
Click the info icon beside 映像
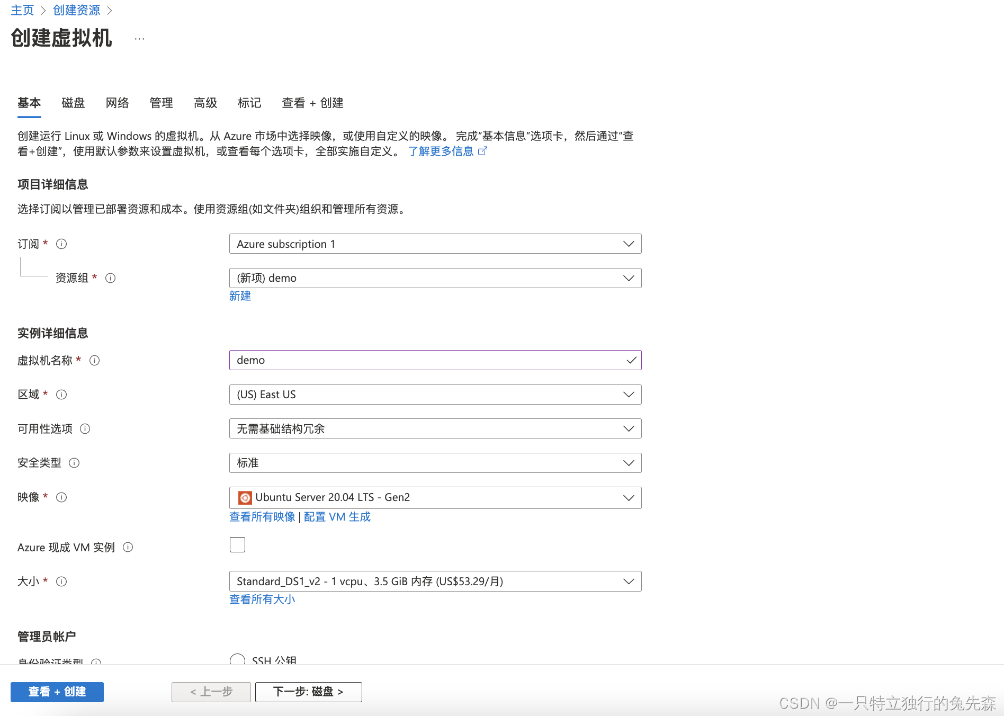pyautogui.click(x=61, y=497)
